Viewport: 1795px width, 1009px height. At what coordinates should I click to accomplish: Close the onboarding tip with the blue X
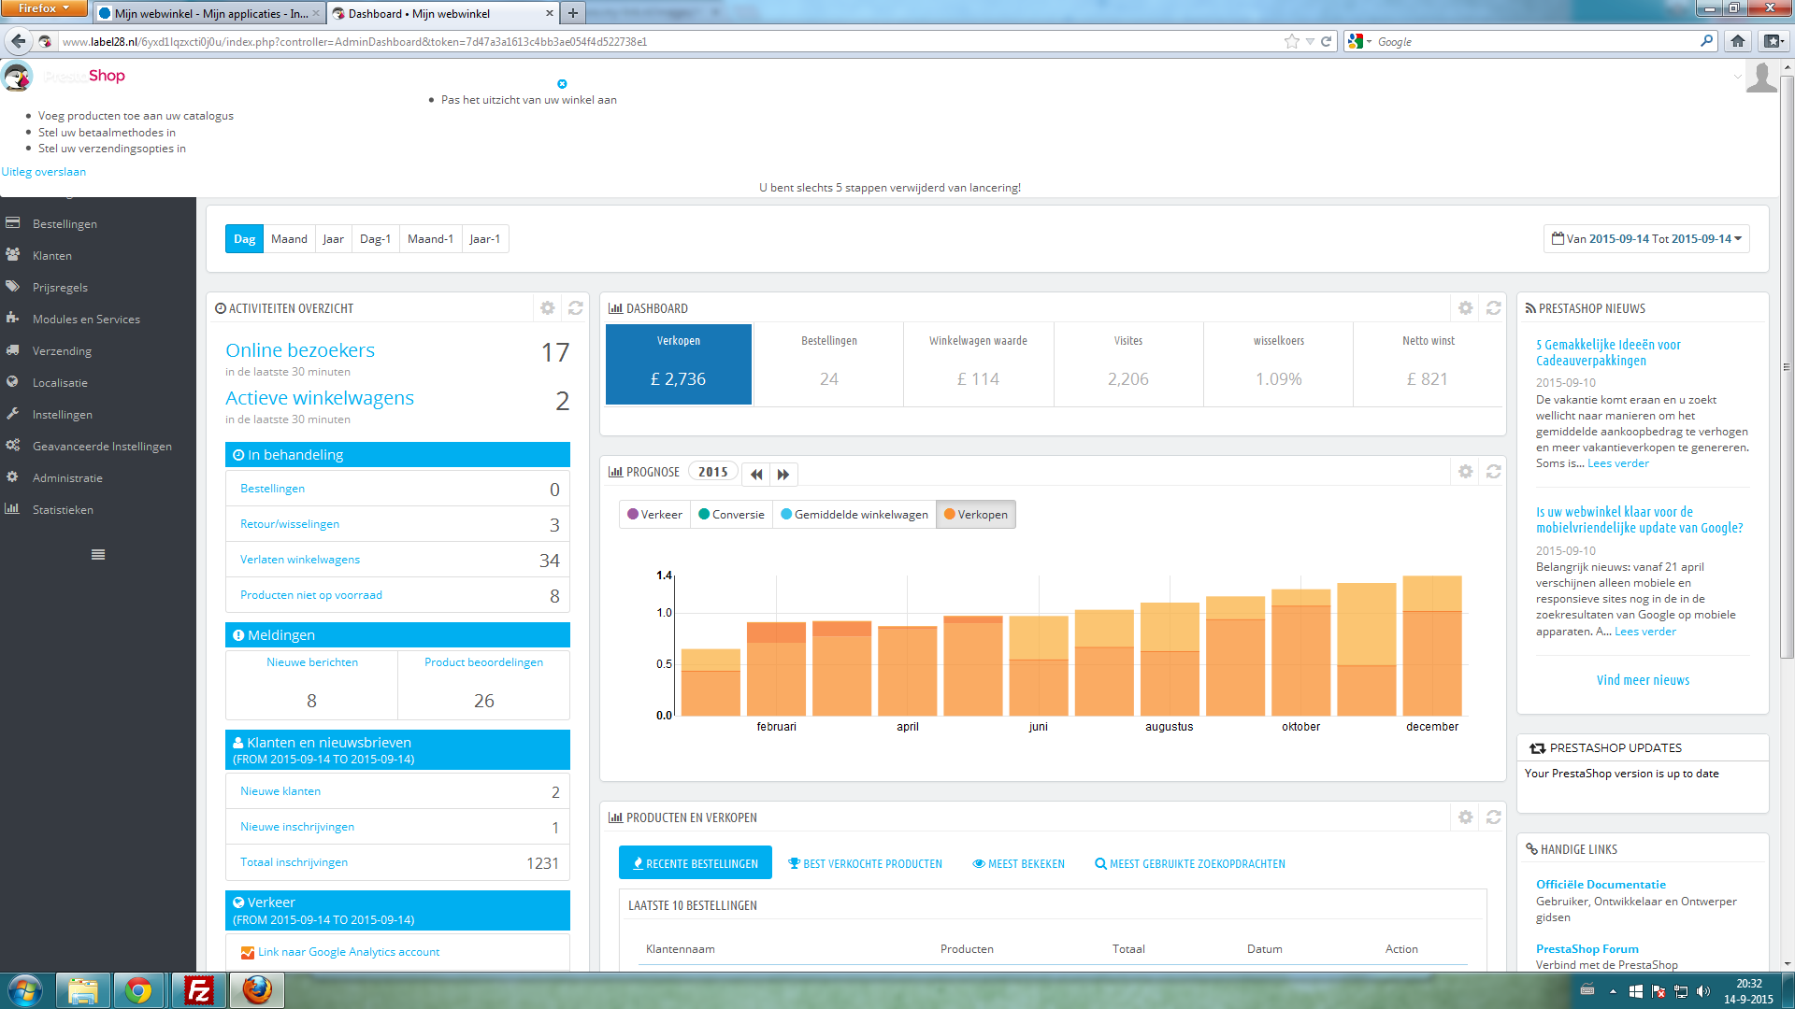tap(562, 84)
